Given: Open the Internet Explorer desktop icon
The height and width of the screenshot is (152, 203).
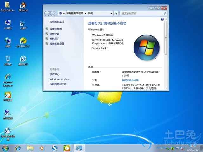Looking at the screenshot, I should [x=8, y=78].
